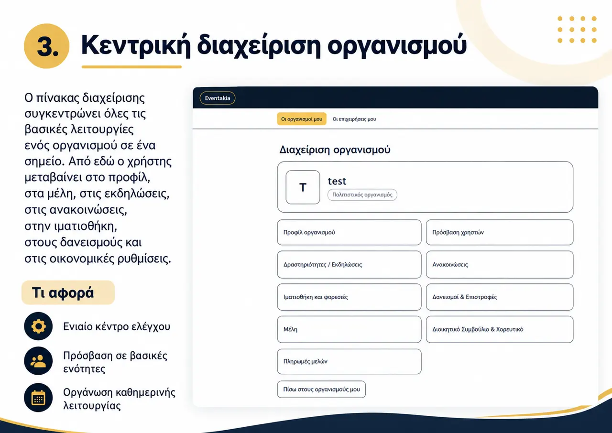Select Διοικητικό Συμβούλιο & Χορευτικό
612x433 pixels.
coord(500,329)
